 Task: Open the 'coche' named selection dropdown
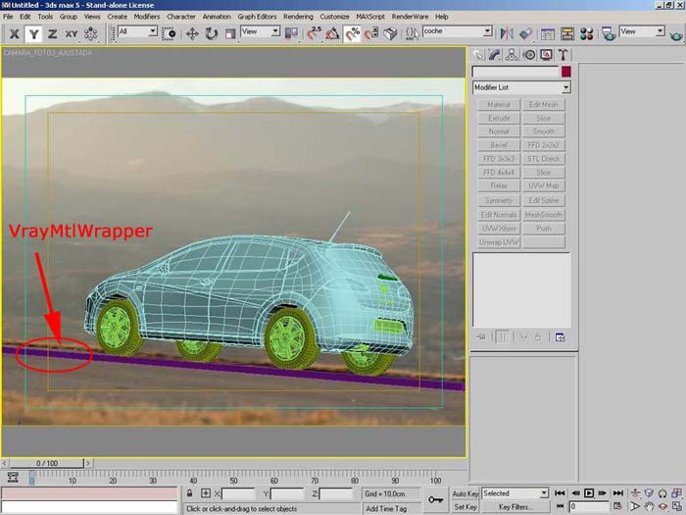(x=486, y=32)
